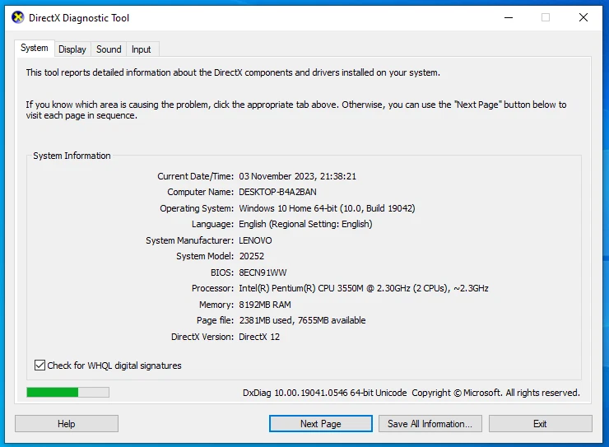Minimize the DirectX Diagnostic Tool window

(x=509, y=17)
